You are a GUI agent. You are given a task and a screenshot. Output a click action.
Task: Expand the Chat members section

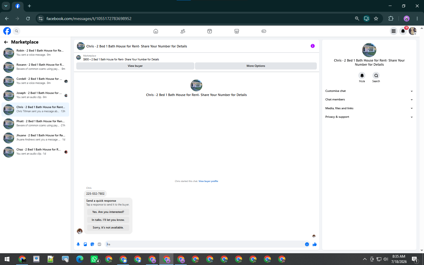pos(369,100)
